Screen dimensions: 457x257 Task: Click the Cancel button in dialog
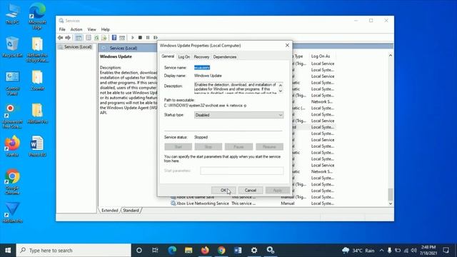251,191
